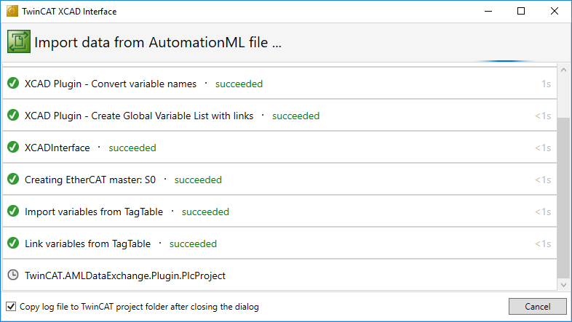
Task: Click the pending clock icon for PlcProject plugin
Action: (x=13, y=275)
